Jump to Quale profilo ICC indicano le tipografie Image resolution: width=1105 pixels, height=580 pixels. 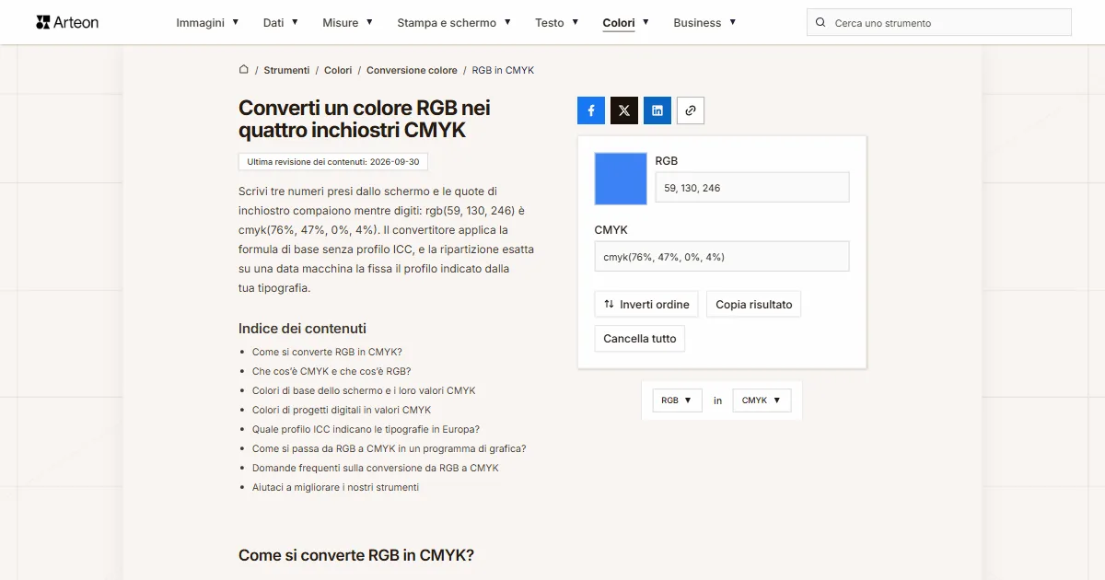pyautogui.click(x=366, y=429)
